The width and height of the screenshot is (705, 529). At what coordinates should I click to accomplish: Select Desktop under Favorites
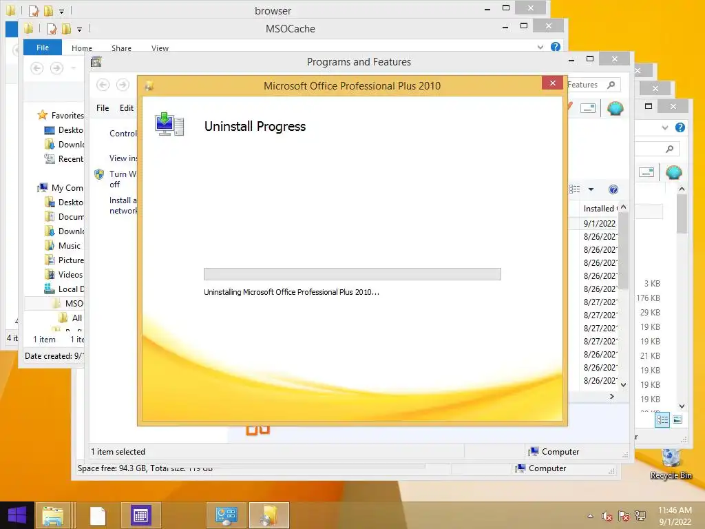(64, 130)
